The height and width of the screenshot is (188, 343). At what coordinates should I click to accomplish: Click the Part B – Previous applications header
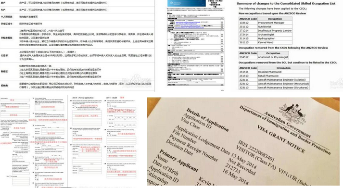83,98
